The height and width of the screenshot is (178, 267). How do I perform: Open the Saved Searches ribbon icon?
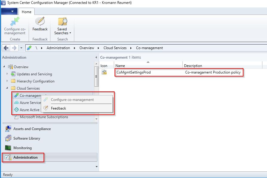(x=62, y=21)
